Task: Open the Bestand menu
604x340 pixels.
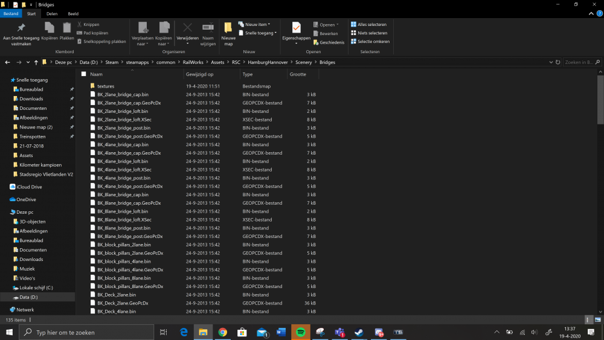Action: tap(11, 13)
